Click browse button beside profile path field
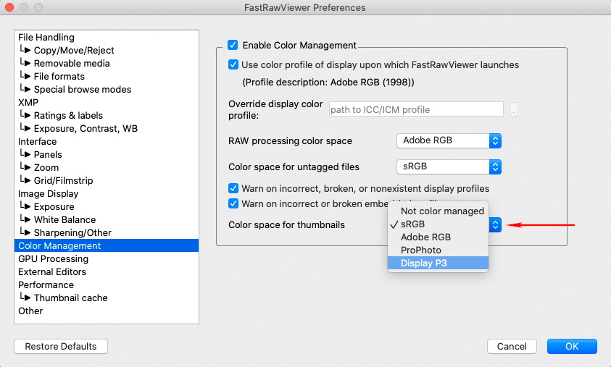Viewport: 611px width, 367px height. 514,110
